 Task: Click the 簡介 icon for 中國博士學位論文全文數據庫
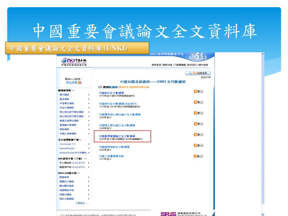pos(199,124)
